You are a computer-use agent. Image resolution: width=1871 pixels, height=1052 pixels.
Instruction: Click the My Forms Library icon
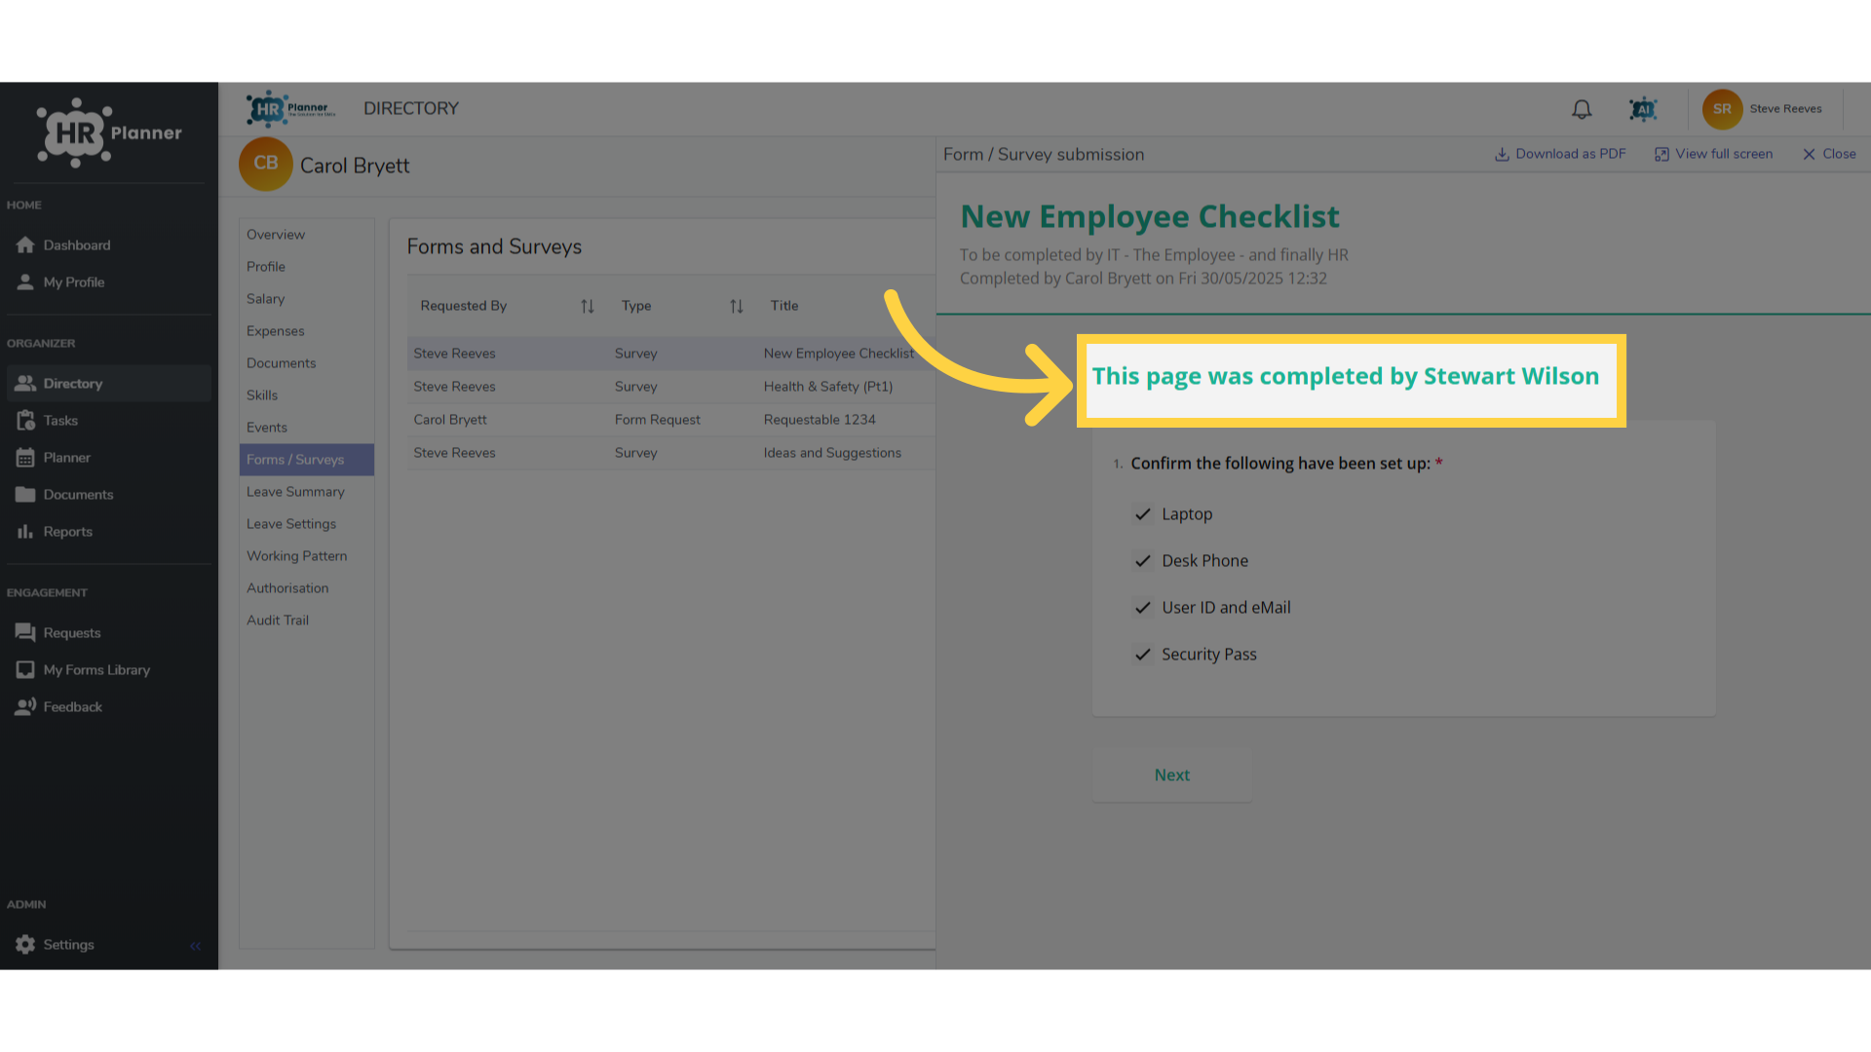click(25, 669)
